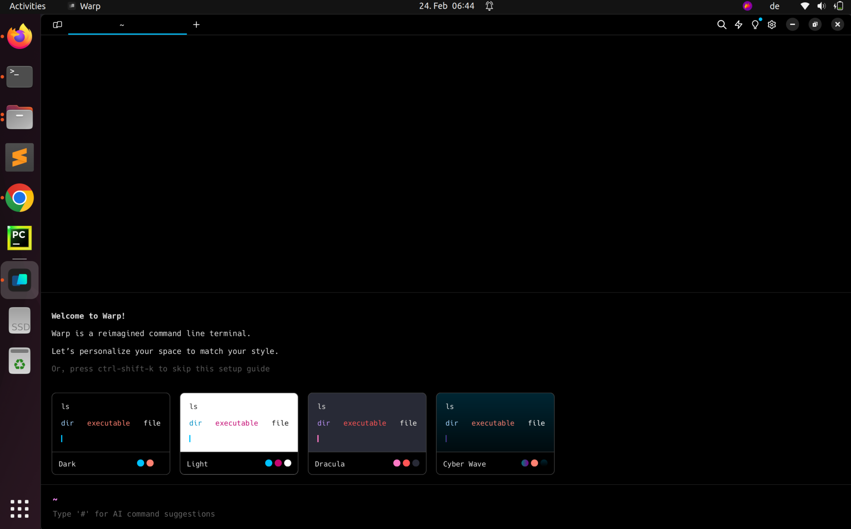Open the clock and calendar panel
The width and height of the screenshot is (851, 529).
click(x=446, y=6)
